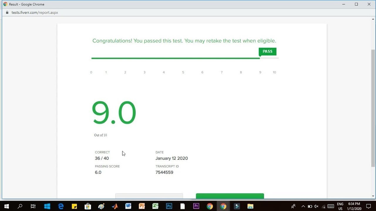This screenshot has height=211, width=376.
Task: Open Sticky Notes taskbar icon
Action: click(74, 206)
